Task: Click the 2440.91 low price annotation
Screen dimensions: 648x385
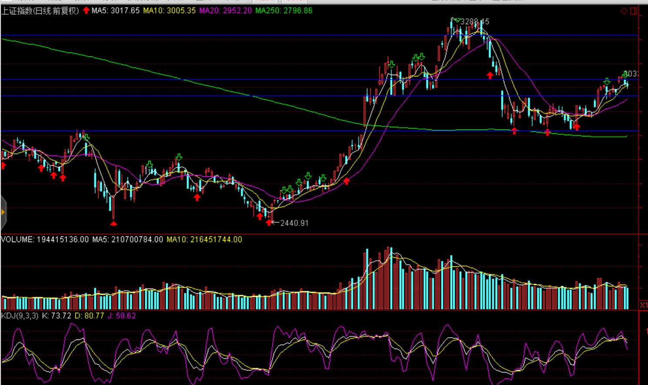Action: (294, 223)
